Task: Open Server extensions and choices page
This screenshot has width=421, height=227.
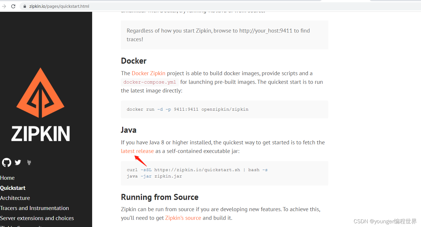Action: pos(37,218)
